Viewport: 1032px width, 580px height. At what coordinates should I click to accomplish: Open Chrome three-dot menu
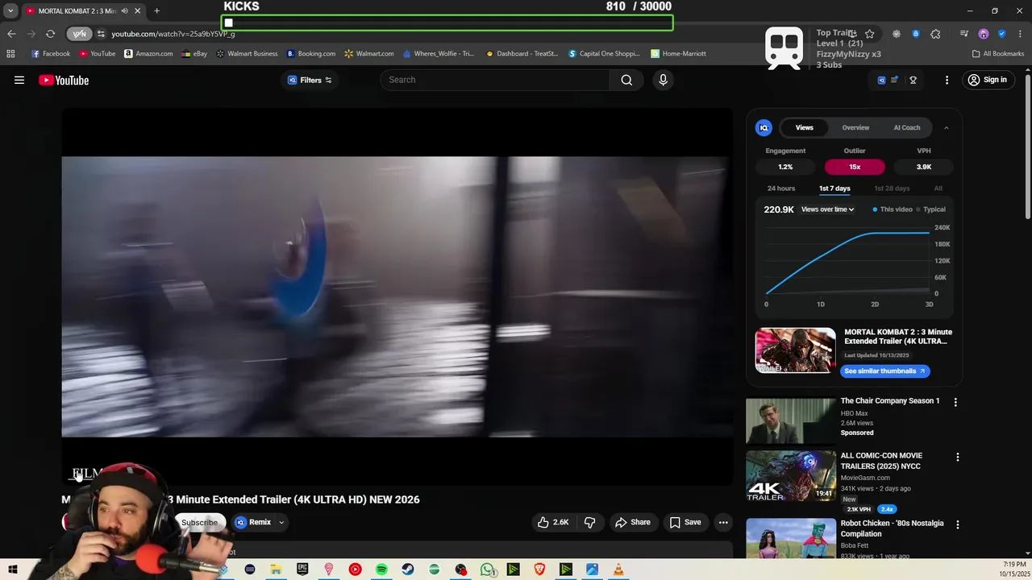pos(1020,34)
